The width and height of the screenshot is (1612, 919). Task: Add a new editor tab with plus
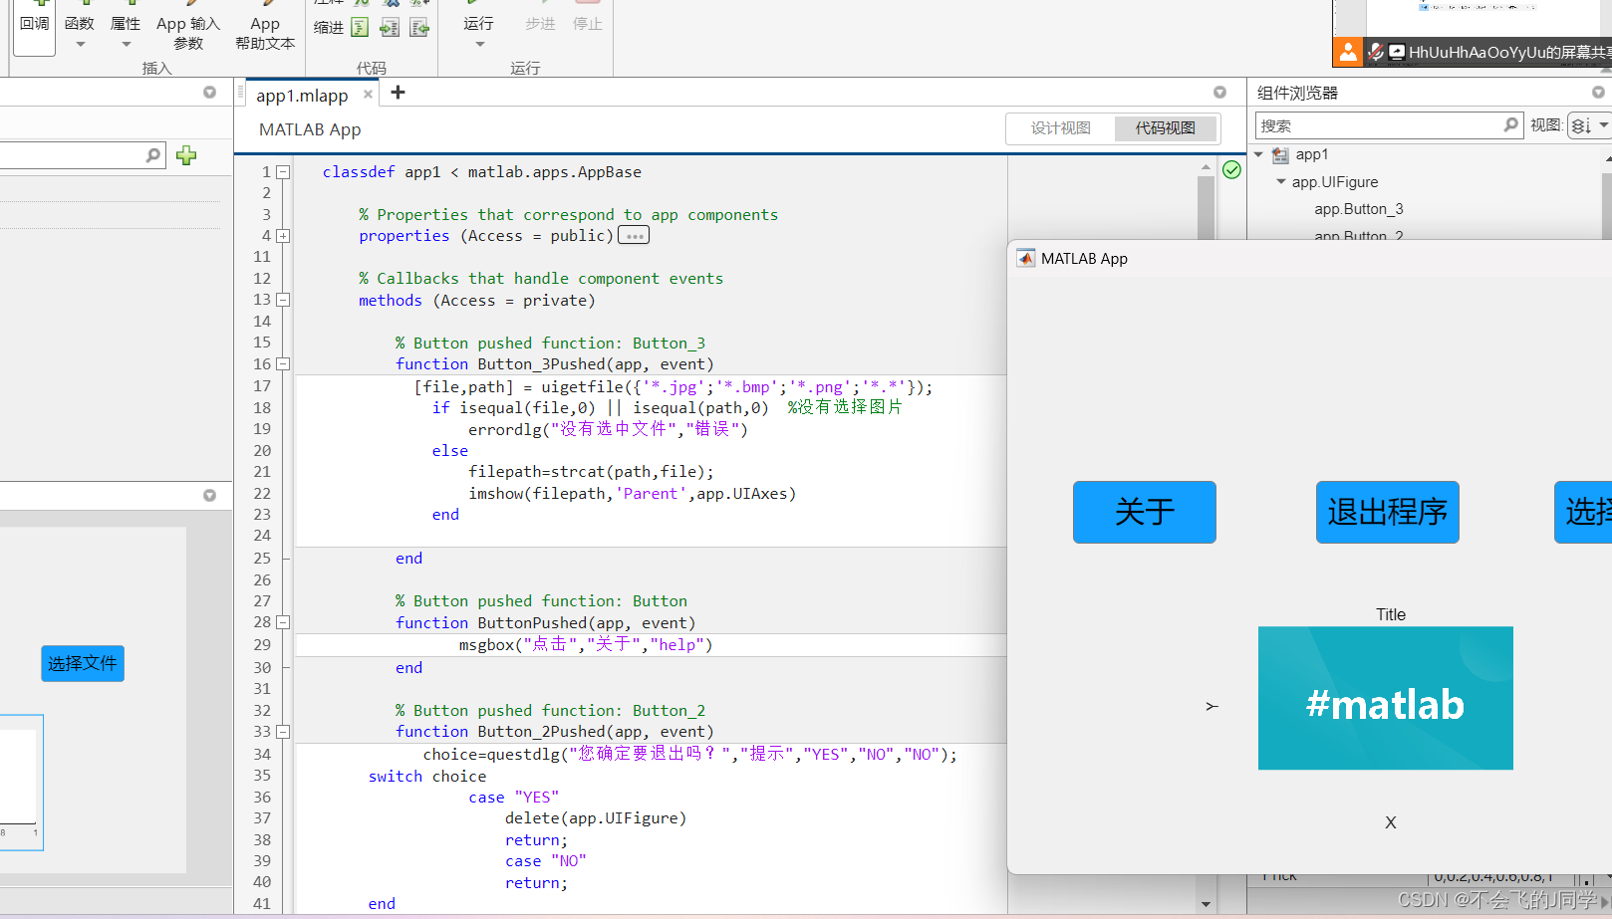398,93
